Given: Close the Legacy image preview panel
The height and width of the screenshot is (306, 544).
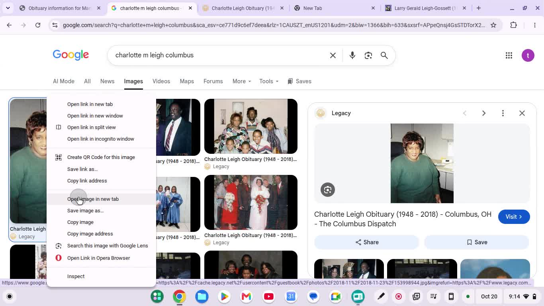Looking at the screenshot, I should (522, 113).
